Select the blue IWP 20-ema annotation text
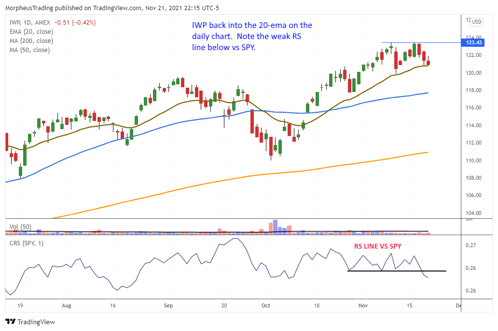 250,36
